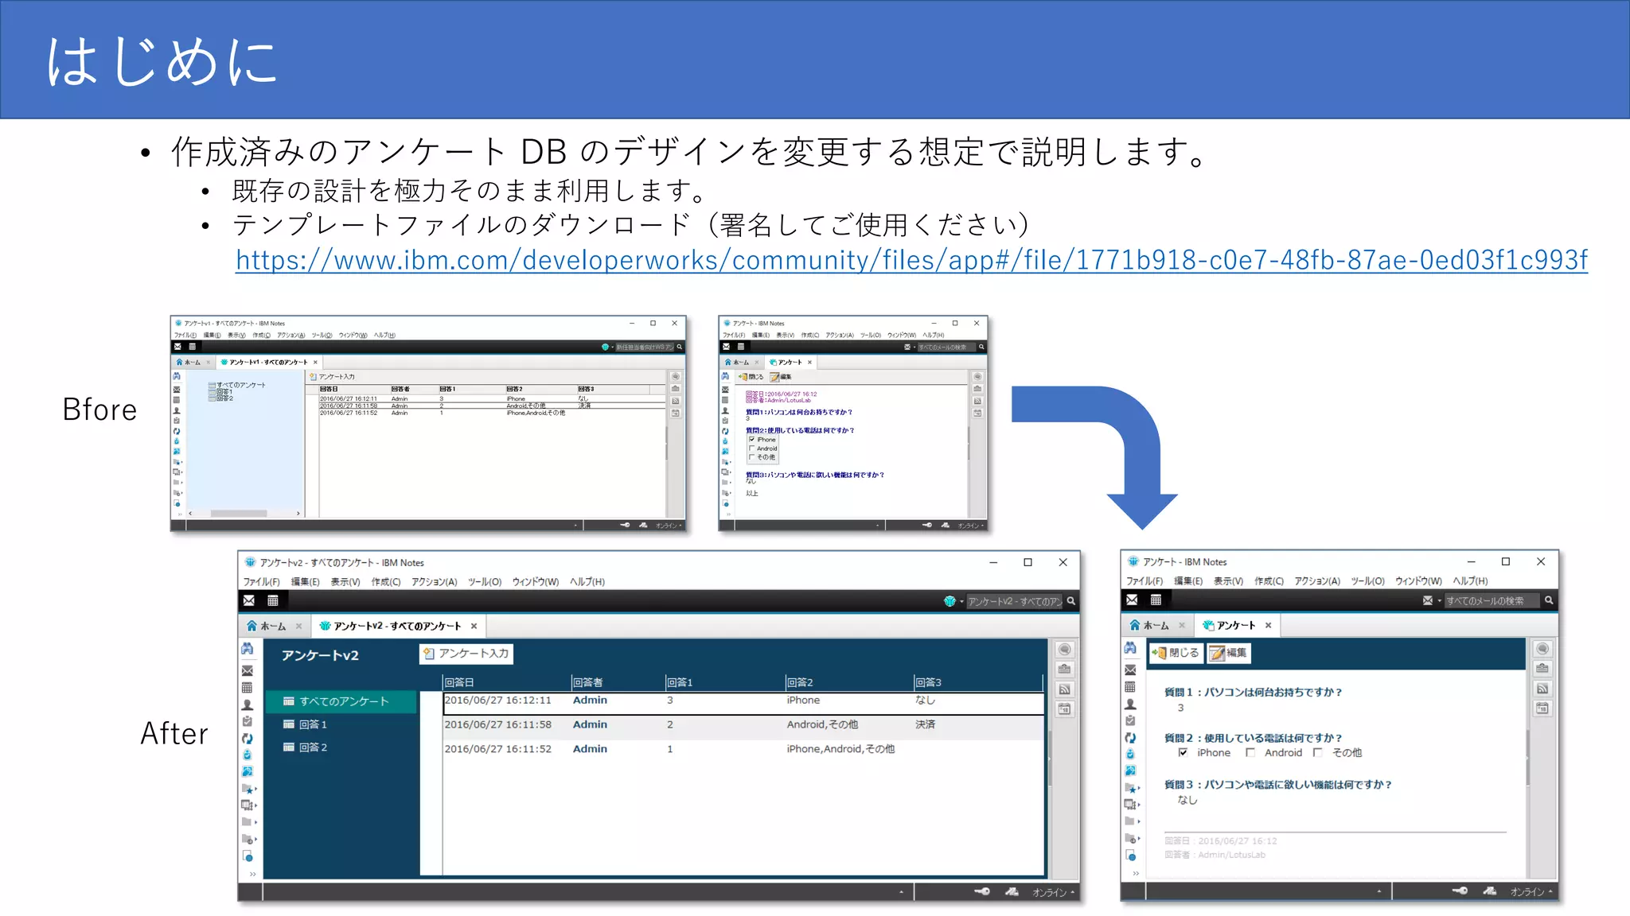1630x916 pixels.
Task: Click Mail envelope toolbar icon in After アンケート form window
Action: coord(1132,600)
